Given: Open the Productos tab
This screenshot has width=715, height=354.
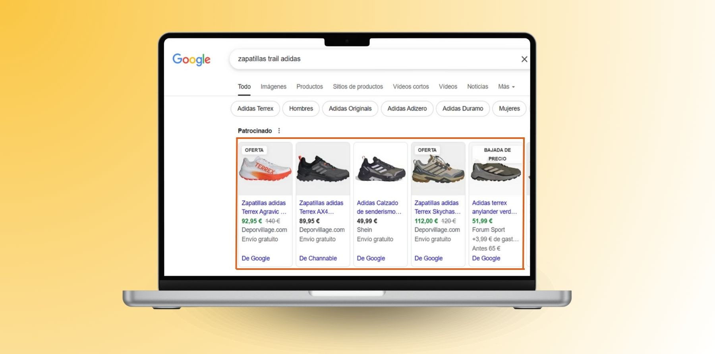Looking at the screenshot, I should (x=309, y=87).
